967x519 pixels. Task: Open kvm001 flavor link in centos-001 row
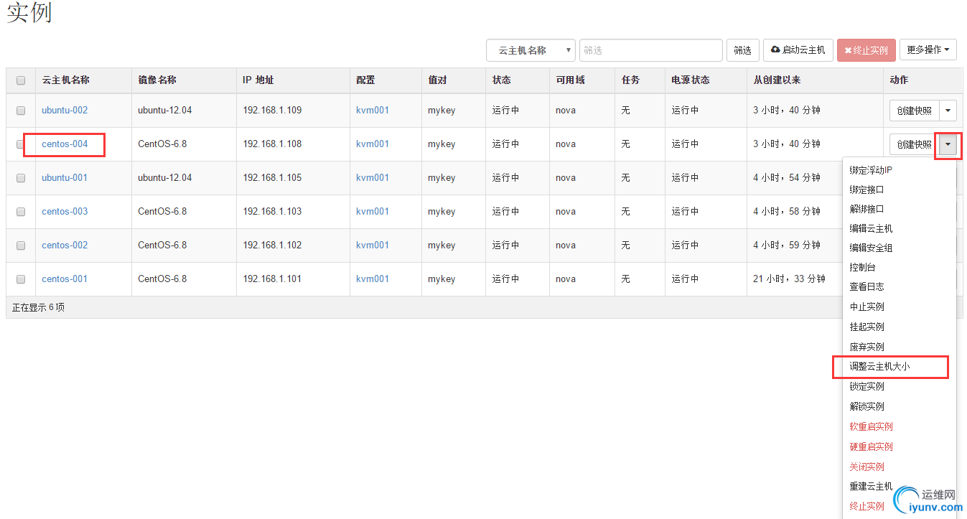pyautogui.click(x=373, y=279)
